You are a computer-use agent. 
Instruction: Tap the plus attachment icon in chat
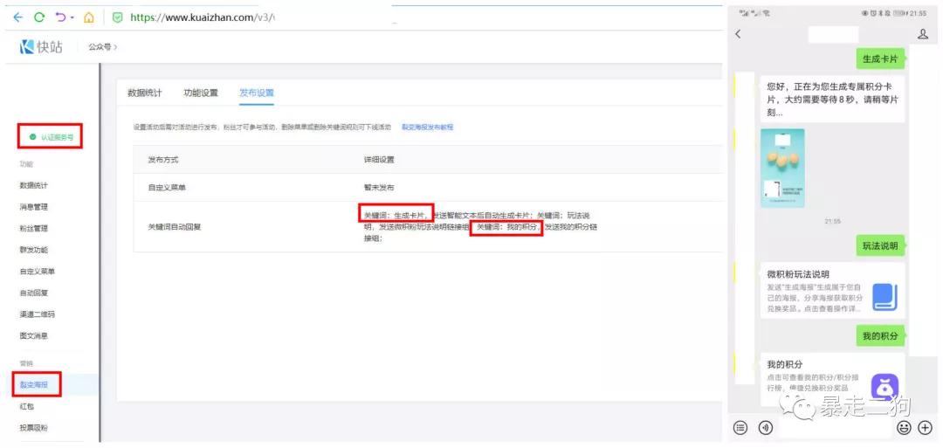pyautogui.click(x=925, y=428)
